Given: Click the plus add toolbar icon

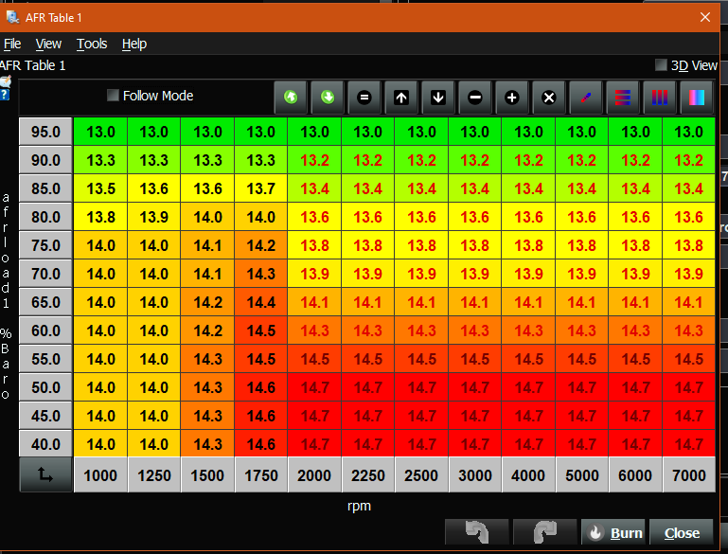Looking at the screenshot, I should [x=511, y=98].
